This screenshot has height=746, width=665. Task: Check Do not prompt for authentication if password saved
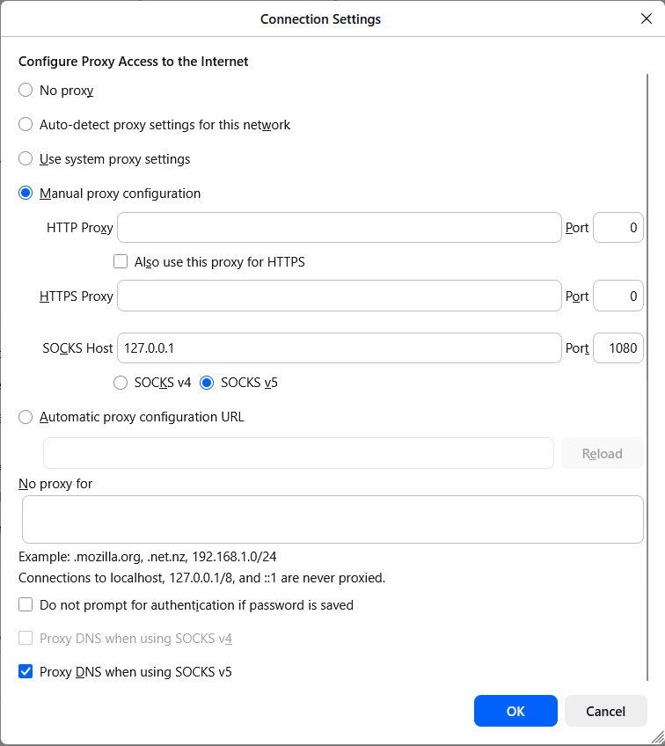pyautogui.click(x=25, y=604)
